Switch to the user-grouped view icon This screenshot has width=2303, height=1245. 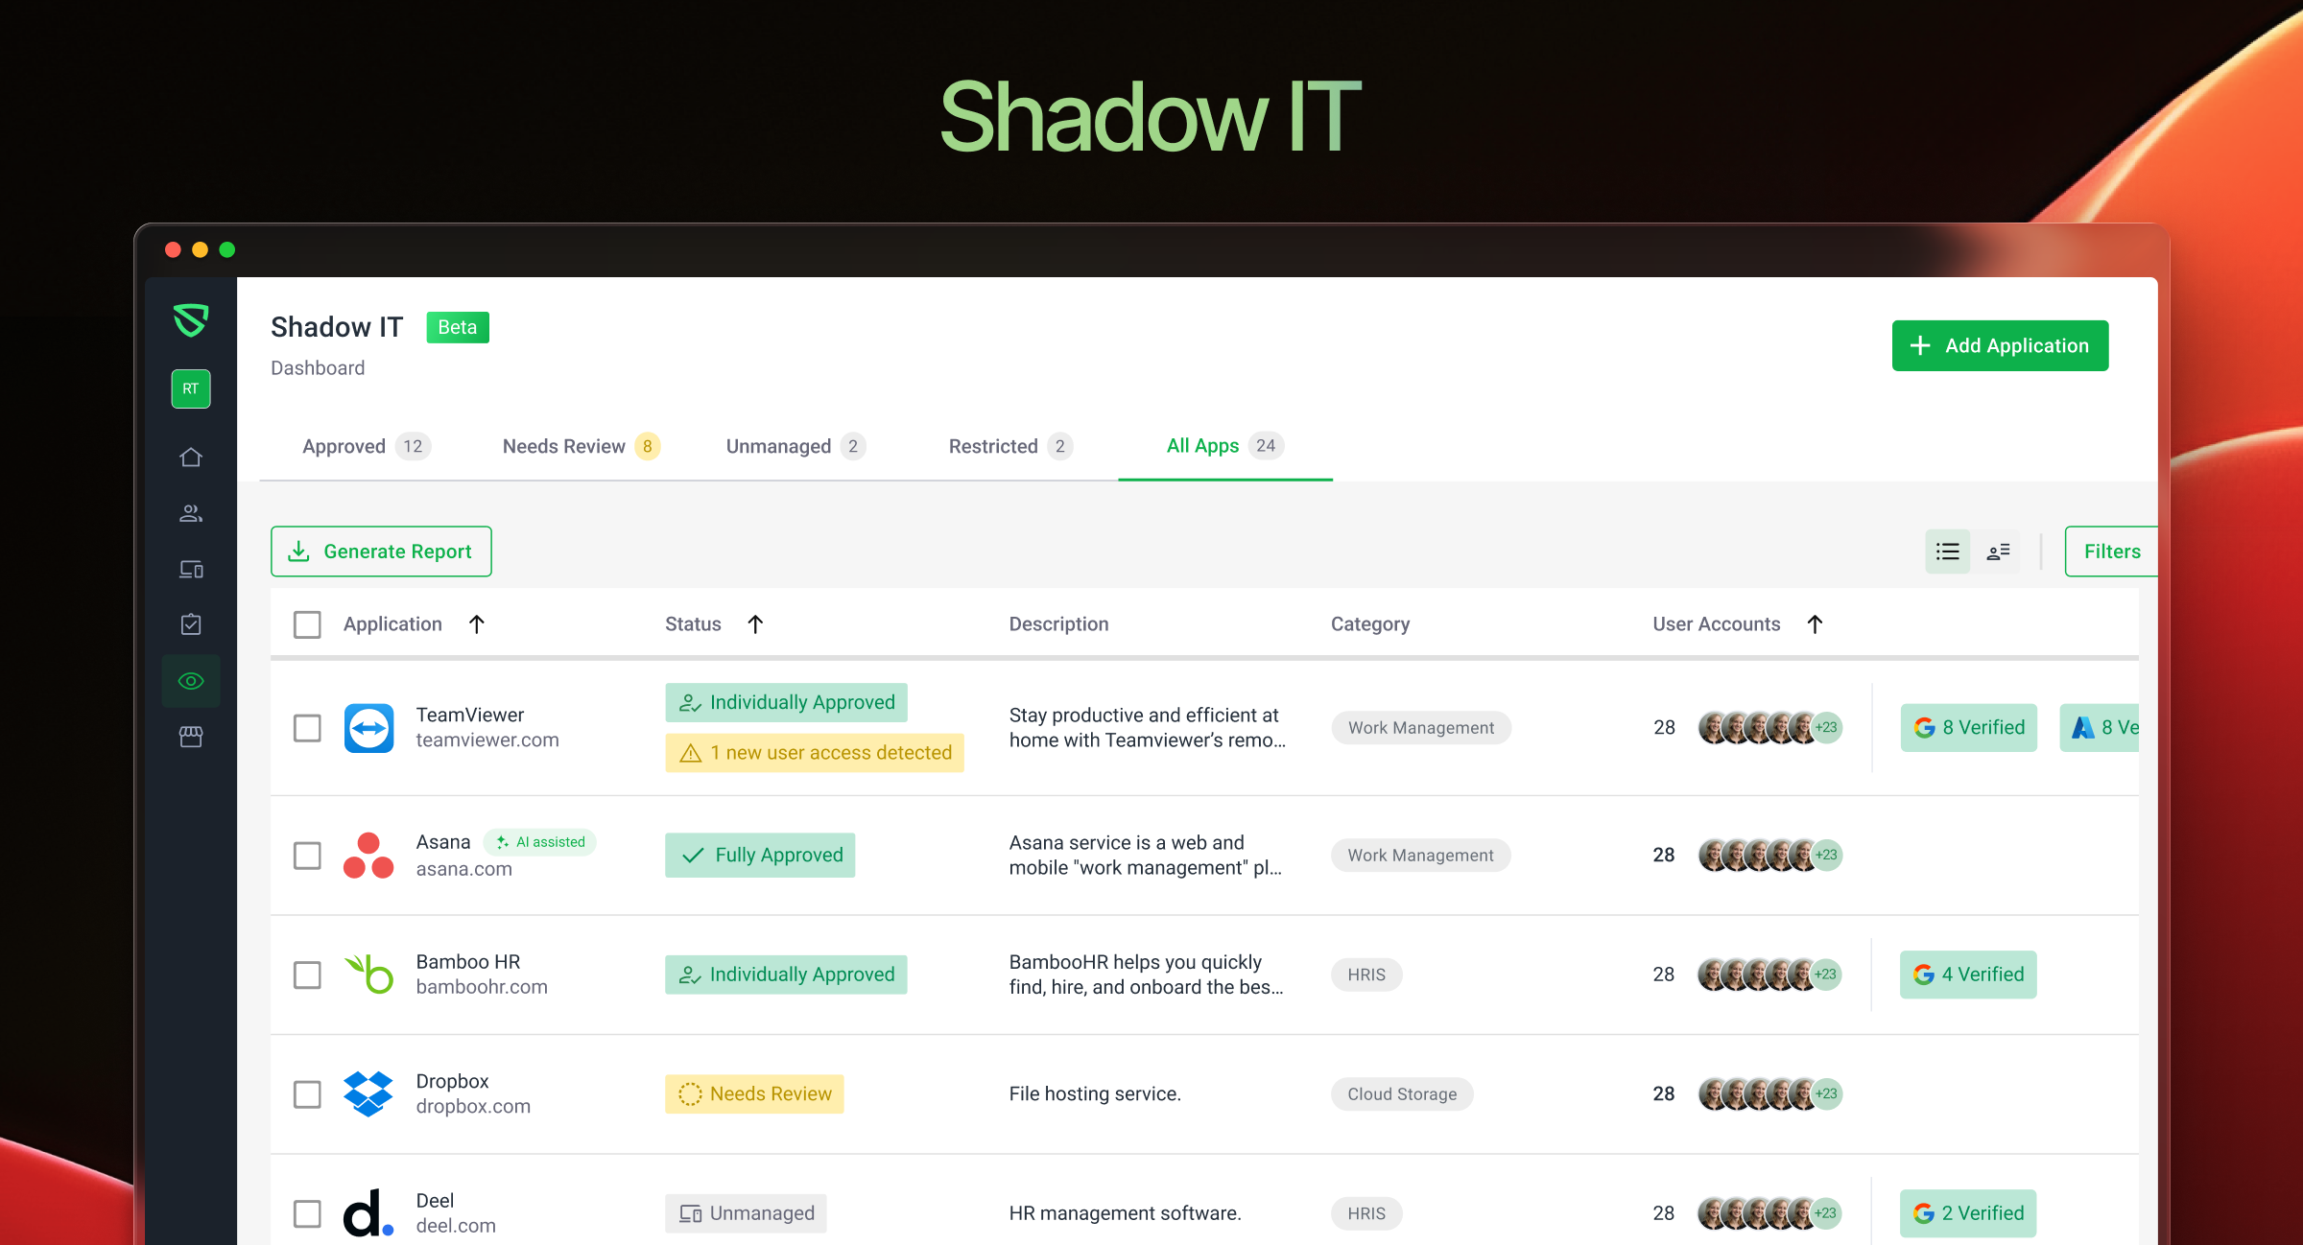[1999, 552]
